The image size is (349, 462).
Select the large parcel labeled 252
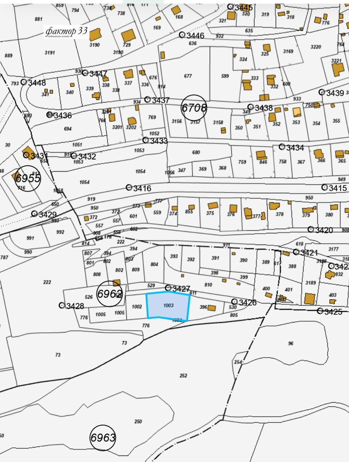click(183, 375)
